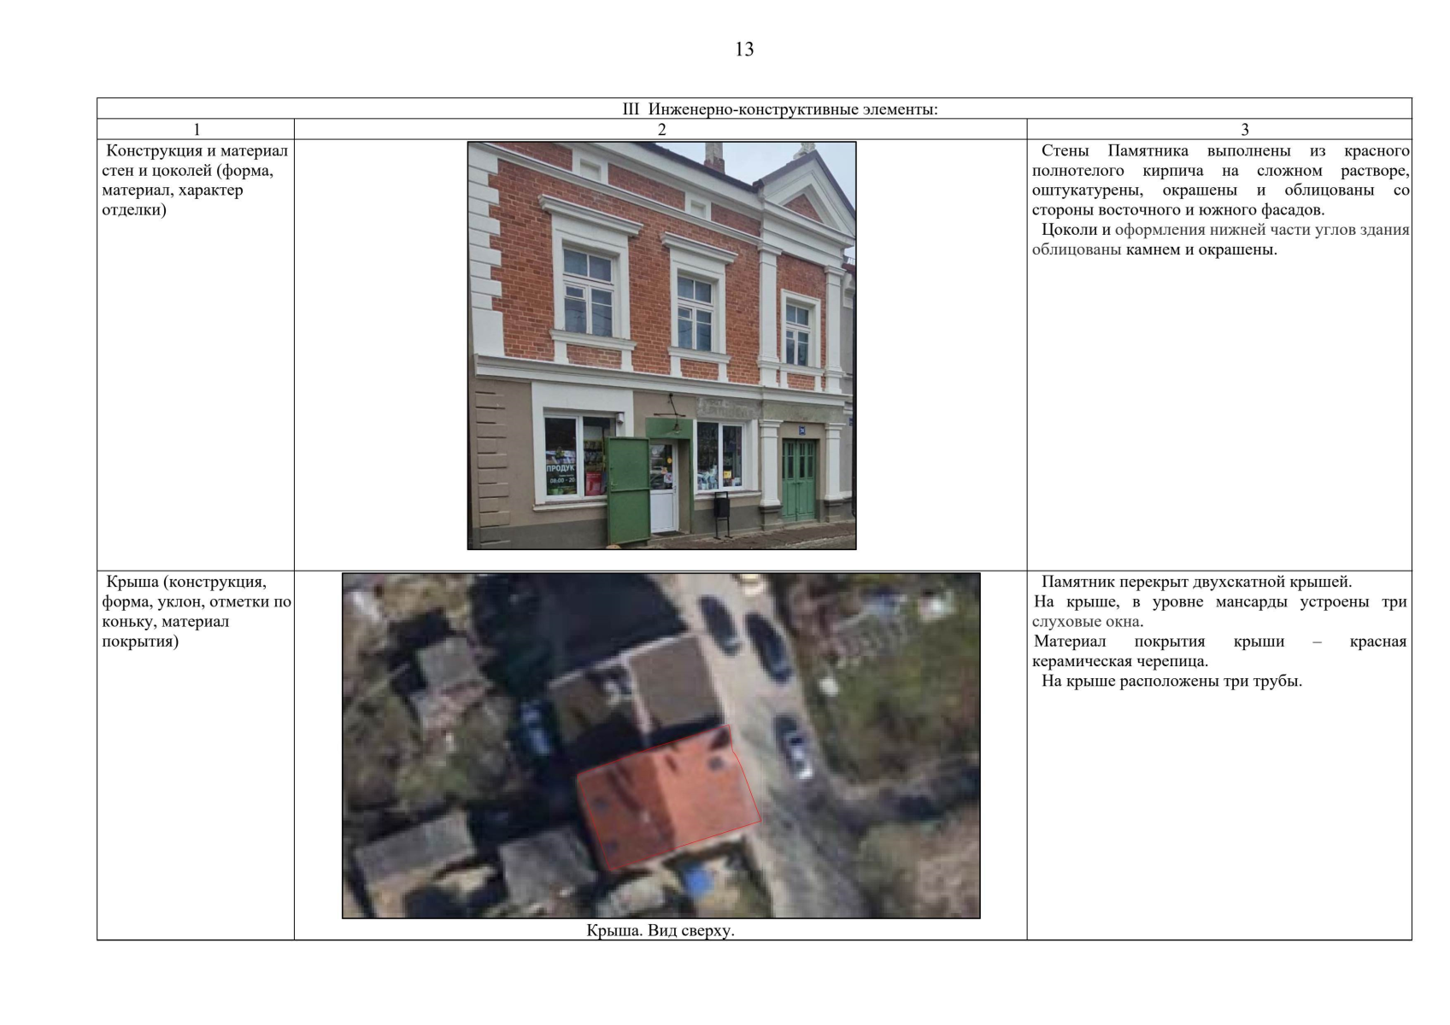Open the aerial roof view image
This screenshot has width=1450, height=1025.
pyautogui.click(x=661, y=746)
